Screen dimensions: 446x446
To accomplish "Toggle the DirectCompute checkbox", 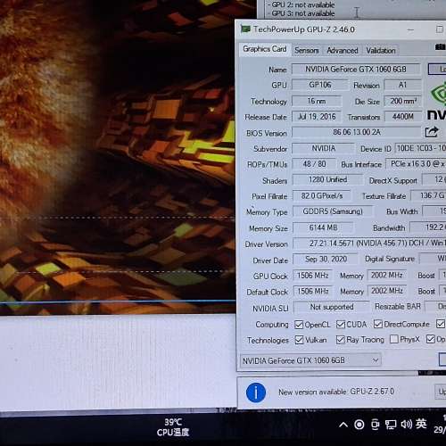I will (378, 324).
